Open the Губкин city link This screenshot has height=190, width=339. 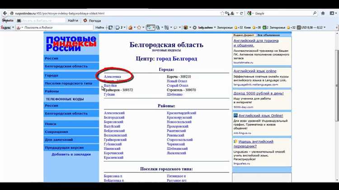click(109, 94)
